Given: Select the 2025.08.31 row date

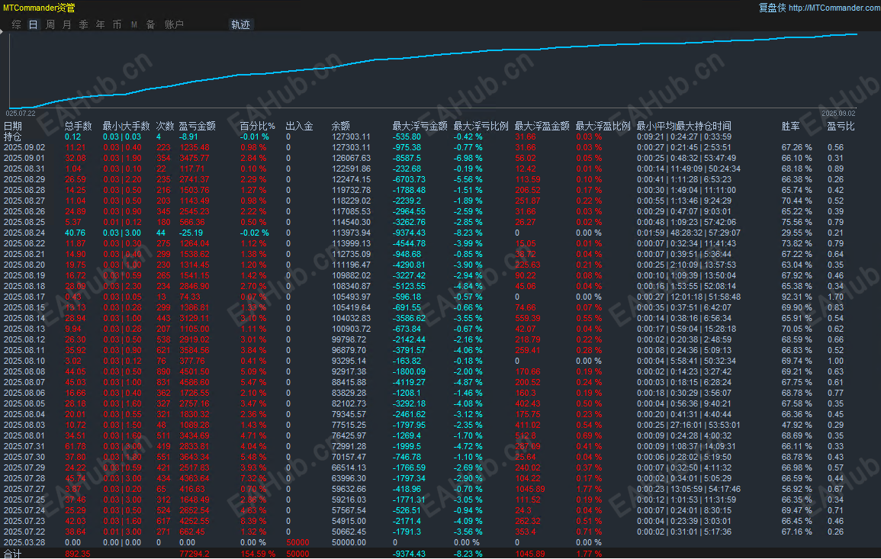Looking at the screenshot, I should point(24,169).
